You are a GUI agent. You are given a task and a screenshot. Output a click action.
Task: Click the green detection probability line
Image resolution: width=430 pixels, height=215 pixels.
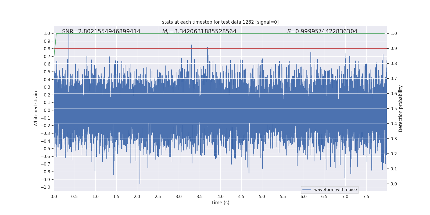coord(220,33)
